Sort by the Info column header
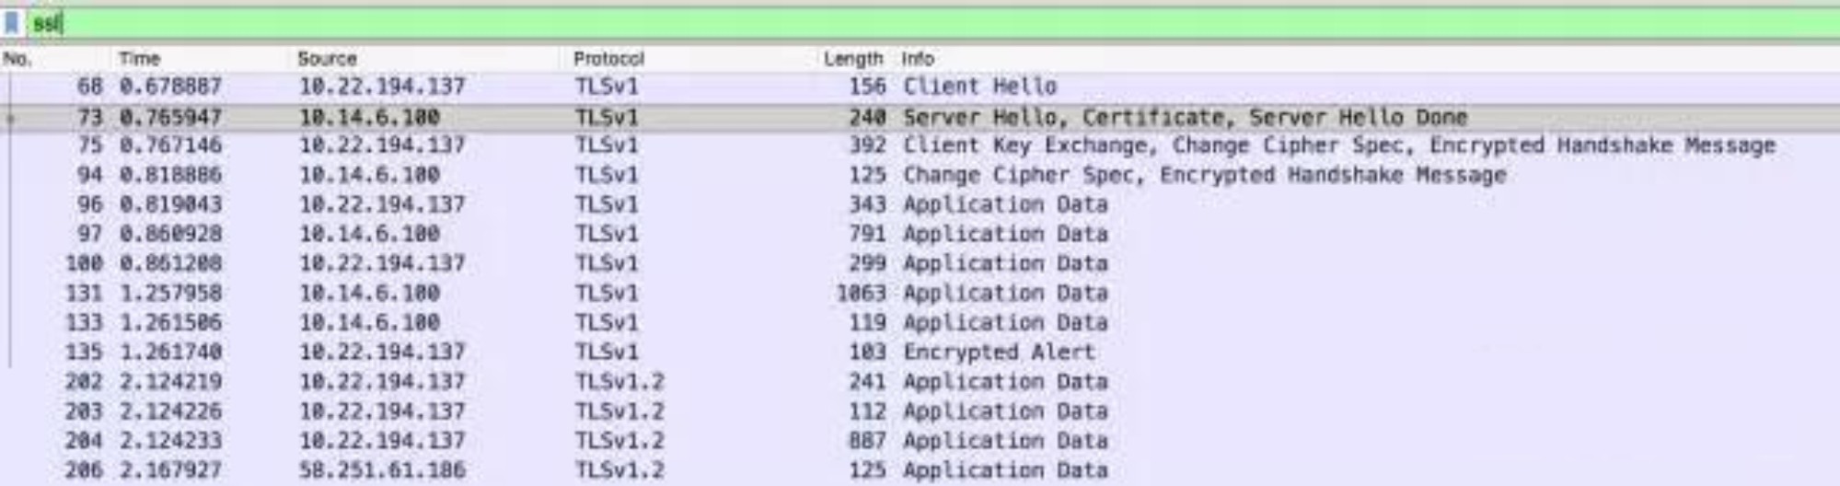Screen dimensions: 1840x486 918,59
